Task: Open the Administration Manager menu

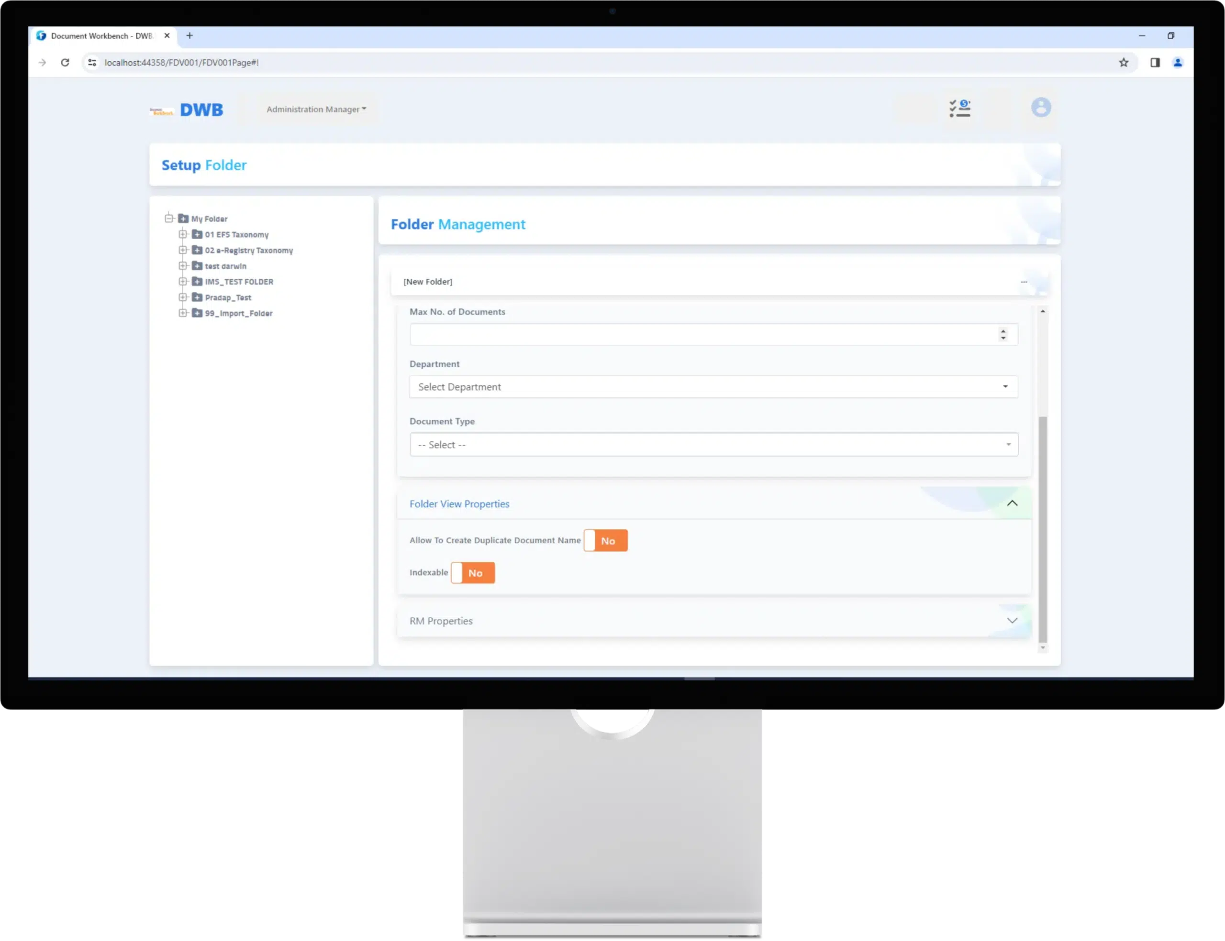Action: (x=316, y=109)
